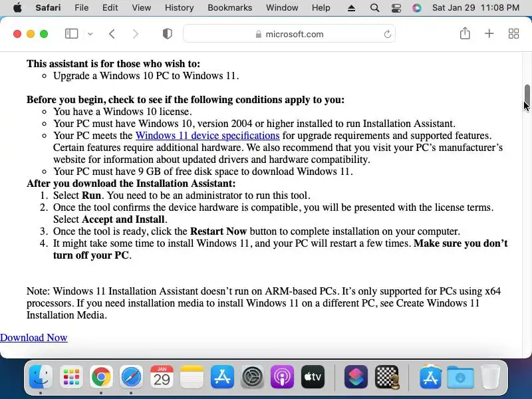The image size is (532, 399).
Task: Click the 'Restart Now' bold text
Action: pyautogui.click(x=218, y=231)
